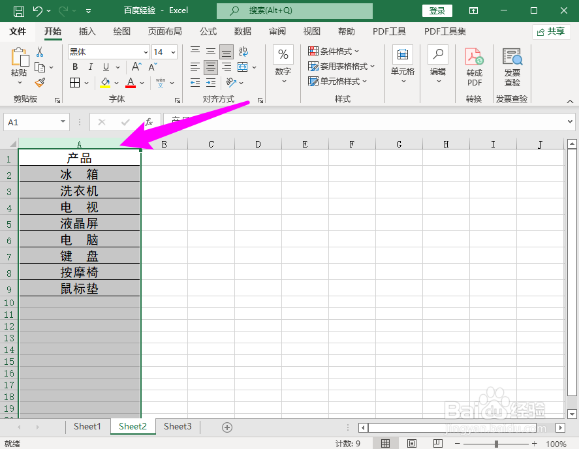Open Format as Table dropdown
The width and height of the screenshot is (579, 449).
point(341,66)
